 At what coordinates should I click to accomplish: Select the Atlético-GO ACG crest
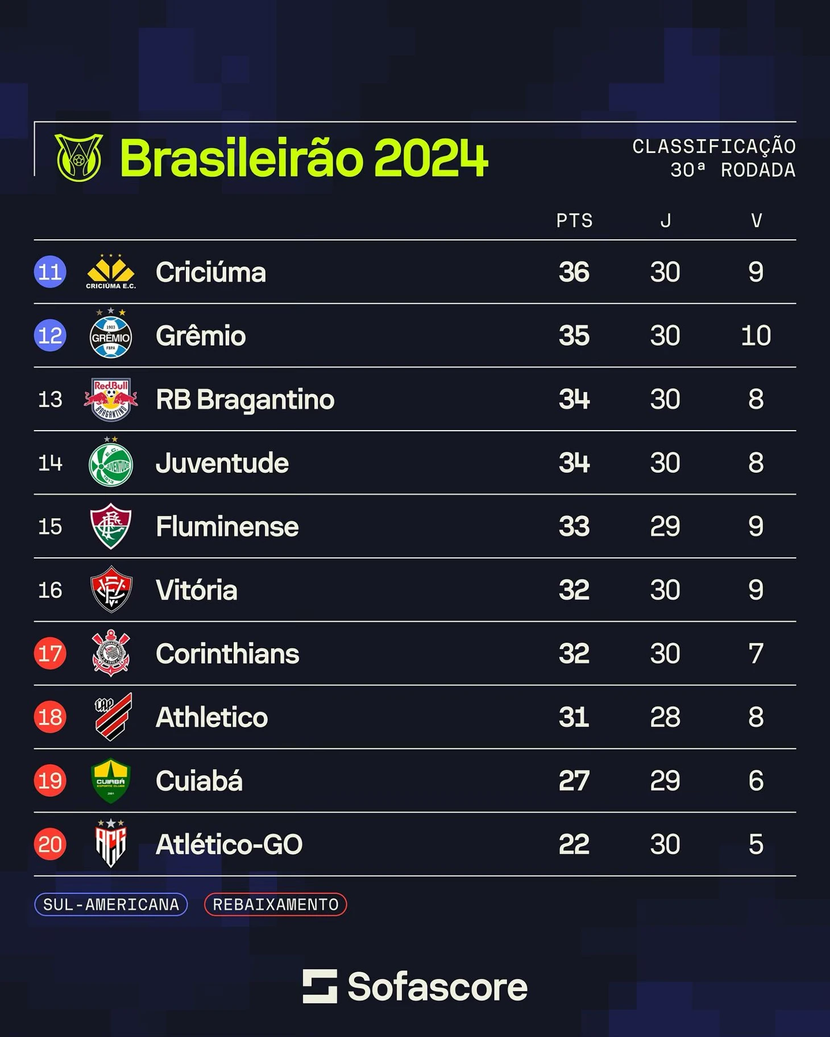111,844
